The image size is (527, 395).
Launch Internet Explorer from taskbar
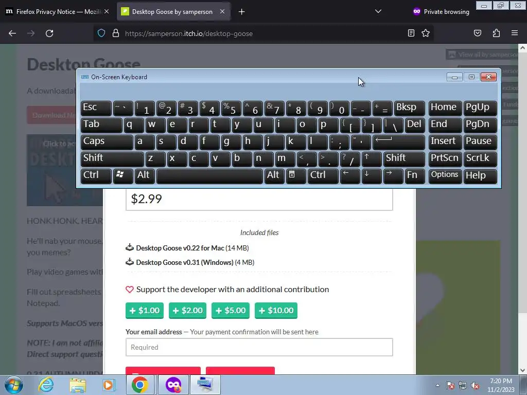[x=46, y=385]
